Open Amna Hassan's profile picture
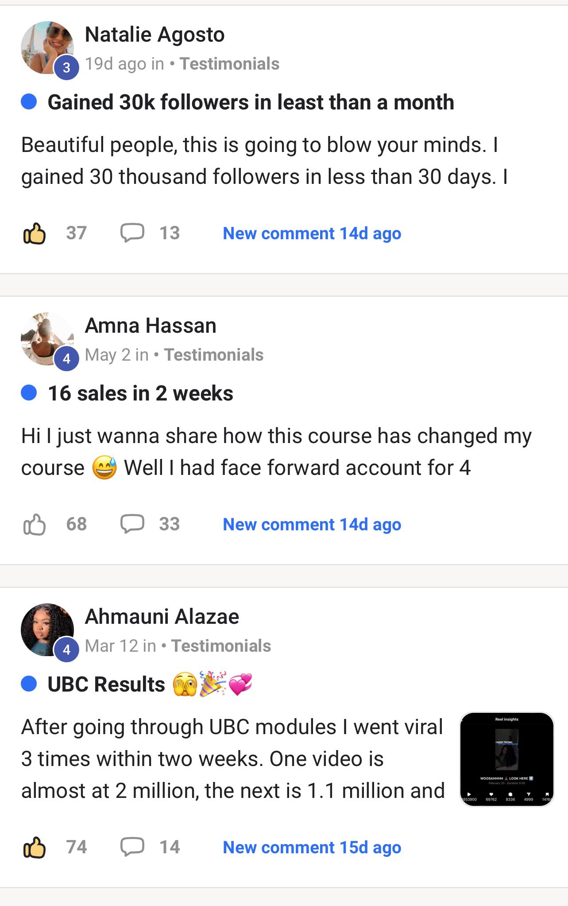 (47, 338)
